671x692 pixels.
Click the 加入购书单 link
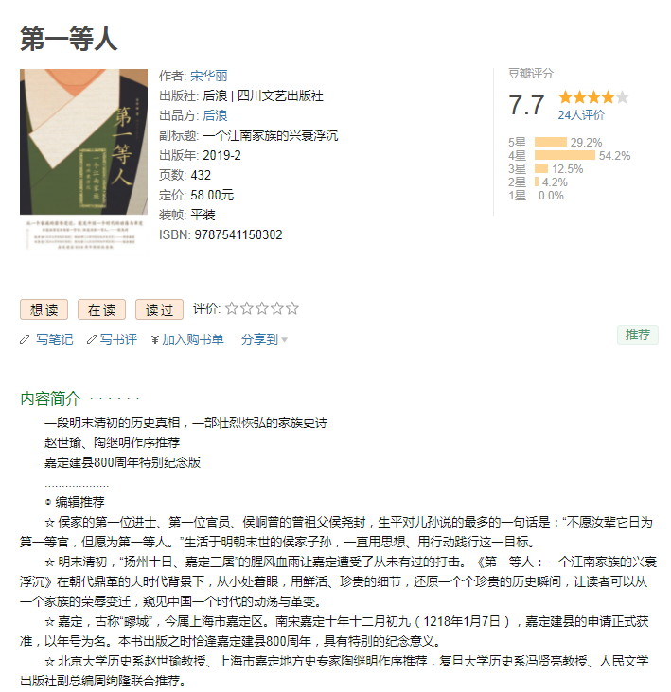tap(193, 339)
